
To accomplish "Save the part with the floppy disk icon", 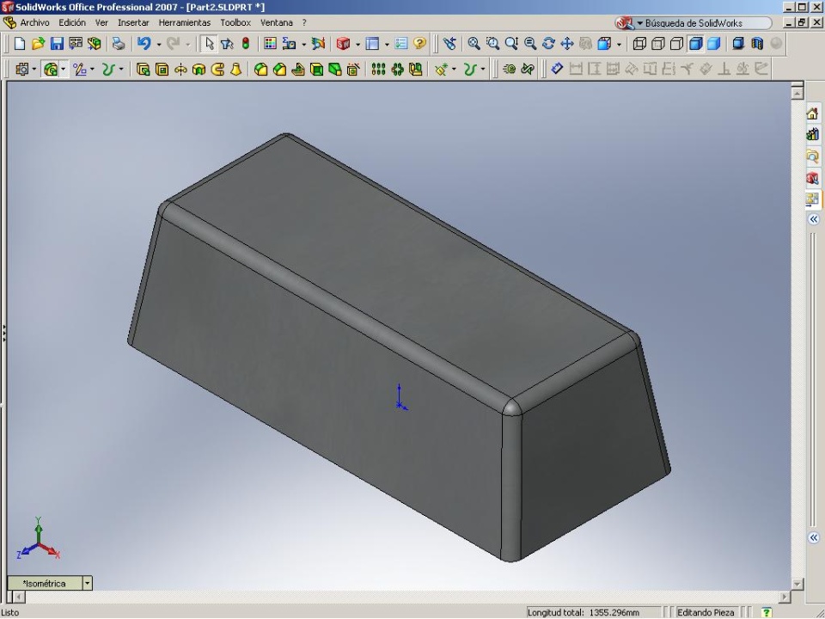I will (x=57, y=44).
